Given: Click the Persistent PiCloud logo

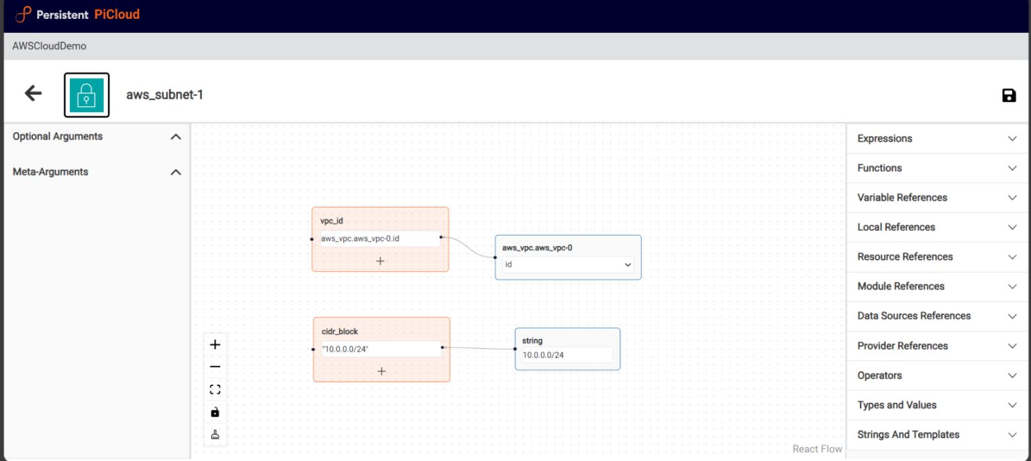Looking at the screenshot, I should pos(77,14).
